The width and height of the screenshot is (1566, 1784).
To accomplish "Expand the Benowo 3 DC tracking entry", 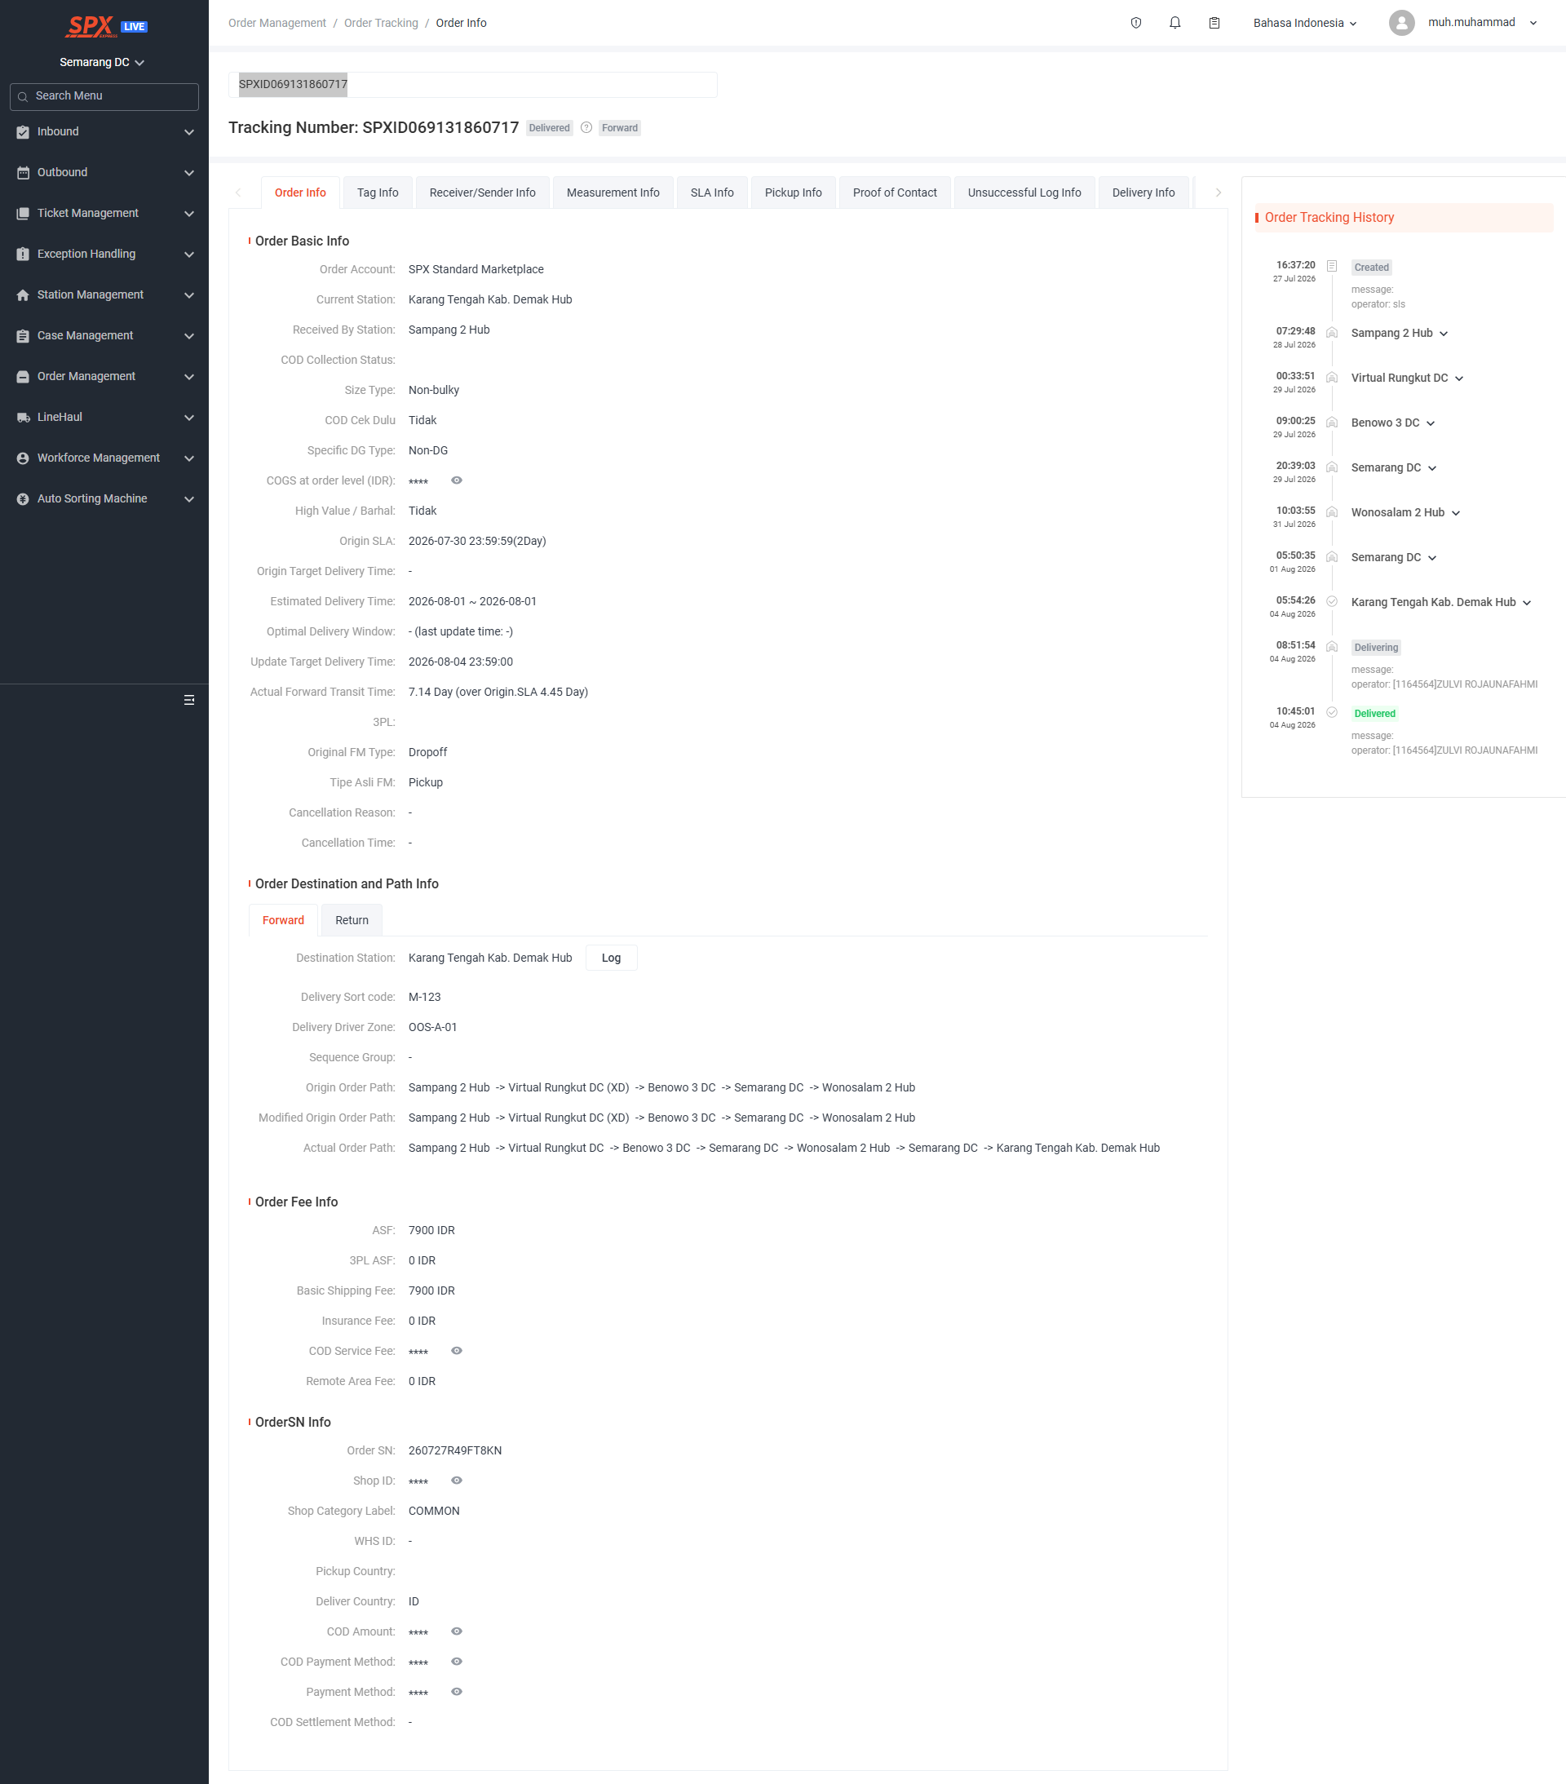I will 1431,423.
